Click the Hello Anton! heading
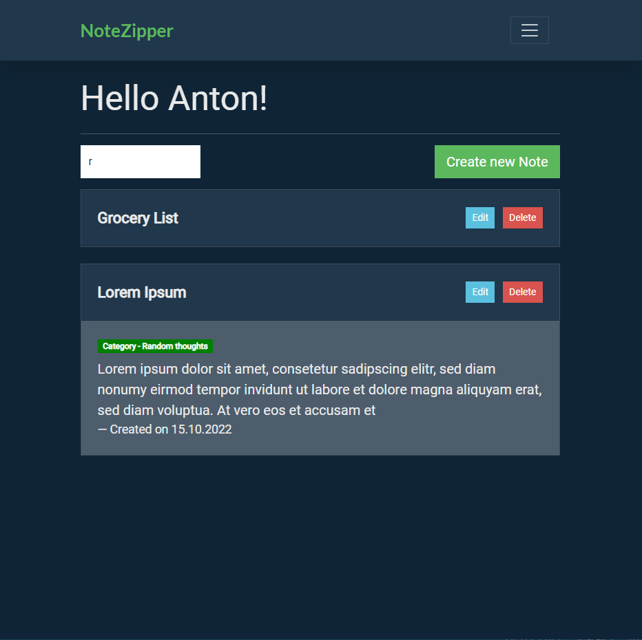The height and width of the screenshot is (640, 642). (x=174, y=98)
